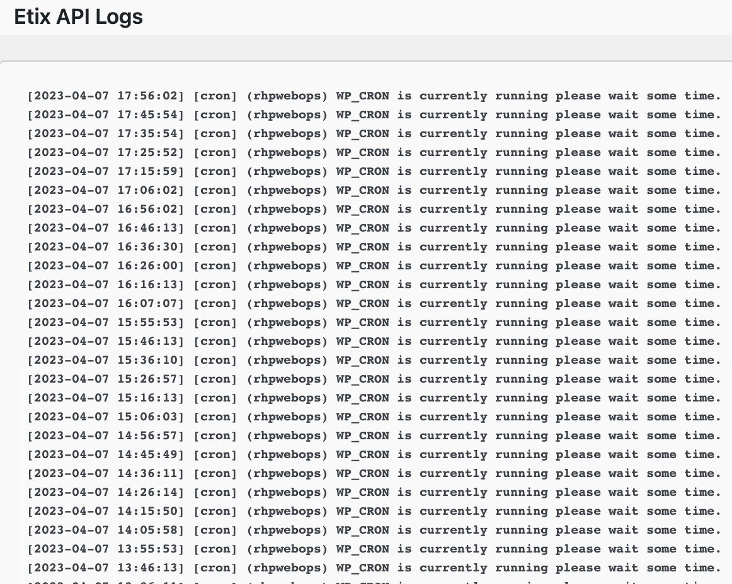The height and width of the screenshot is (584, 732).
Task: Click the log entry timestamped 17:56:02
Action: coord(374,96)
